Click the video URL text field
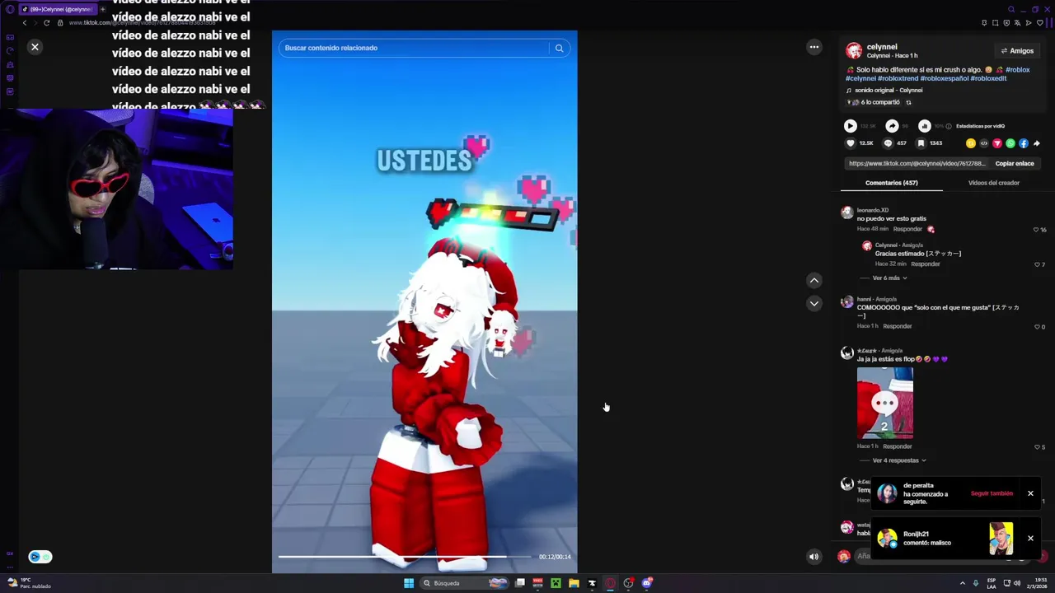1055x593 pixels. coord(917,163)
